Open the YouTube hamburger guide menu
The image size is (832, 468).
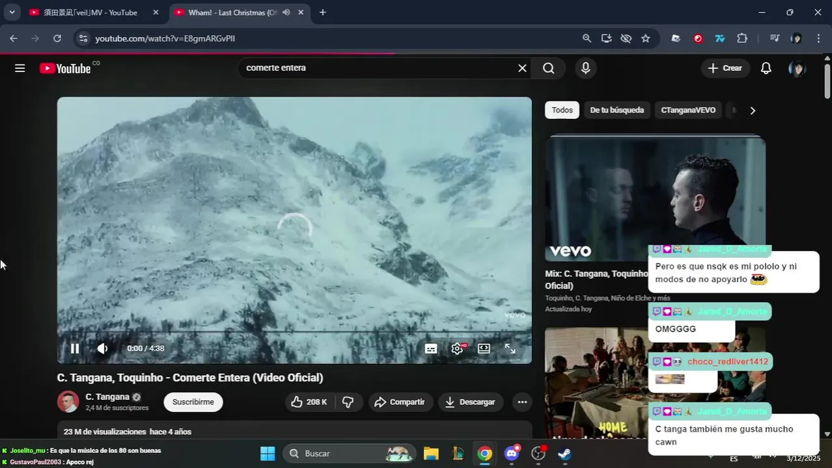[x=20, y=68]
